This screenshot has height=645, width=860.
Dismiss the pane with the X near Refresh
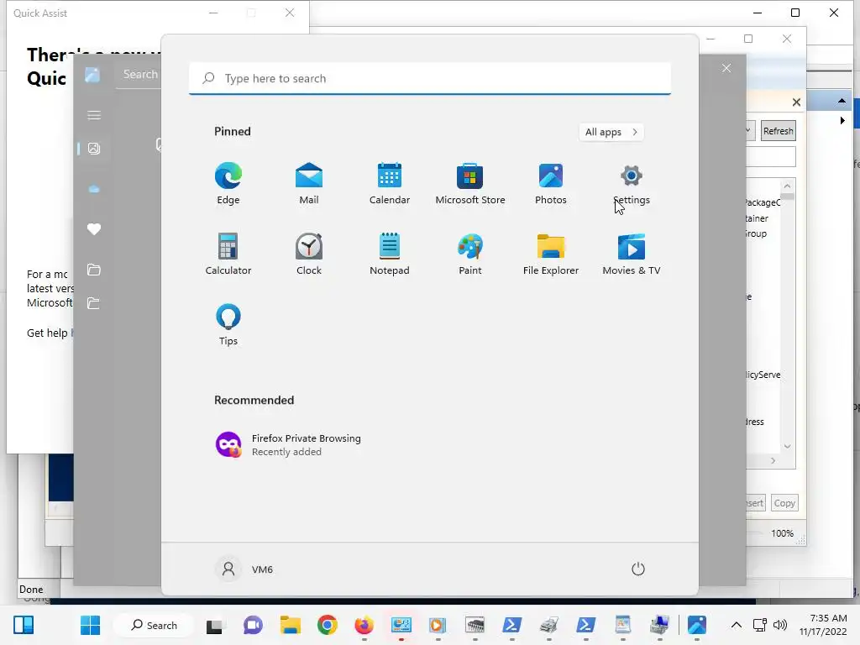pyautogui.click(x=796, y=102)
